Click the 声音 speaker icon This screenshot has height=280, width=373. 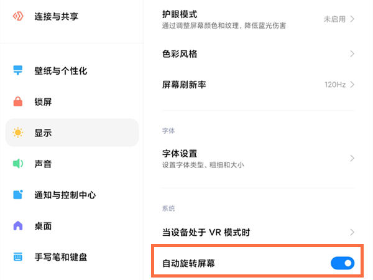[19, 164]
